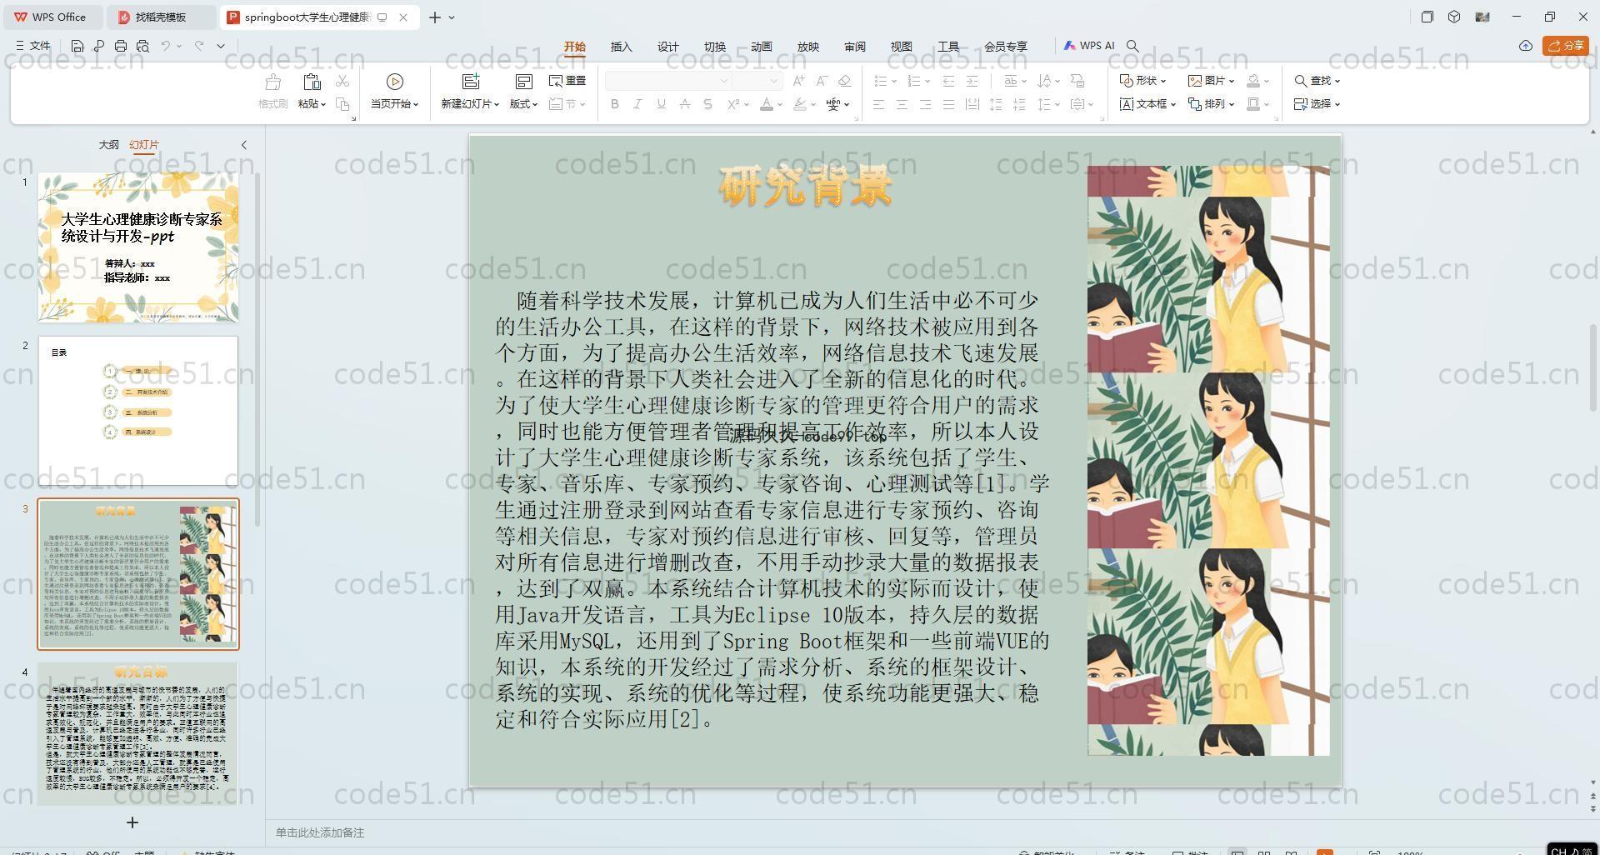
Task: Click the Share (分享) button
Action: coord(1565,46)
